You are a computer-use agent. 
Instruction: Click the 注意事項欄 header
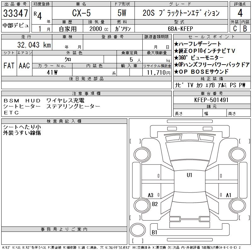click(86, 93)
